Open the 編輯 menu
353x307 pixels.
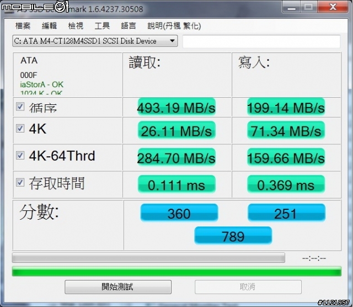(x=49, y=26)
